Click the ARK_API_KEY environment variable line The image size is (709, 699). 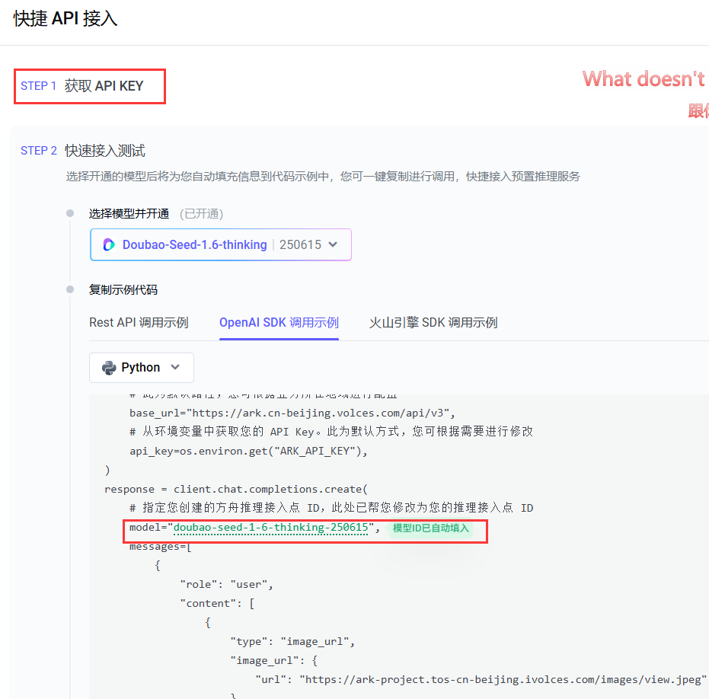[x=248, y=451]
